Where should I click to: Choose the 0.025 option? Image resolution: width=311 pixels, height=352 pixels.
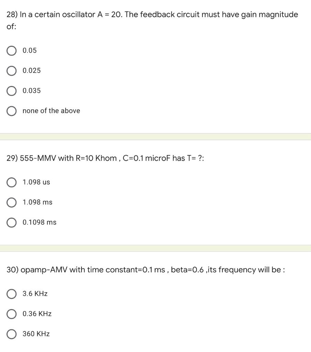coord(11,71)
